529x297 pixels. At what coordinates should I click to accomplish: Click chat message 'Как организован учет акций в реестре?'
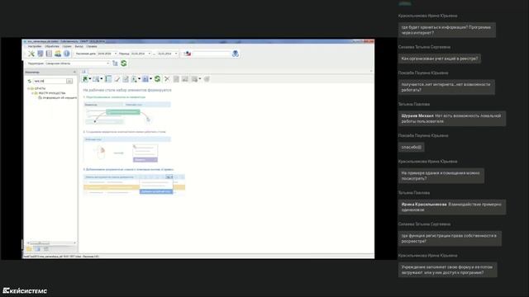(x=439, y=59)
